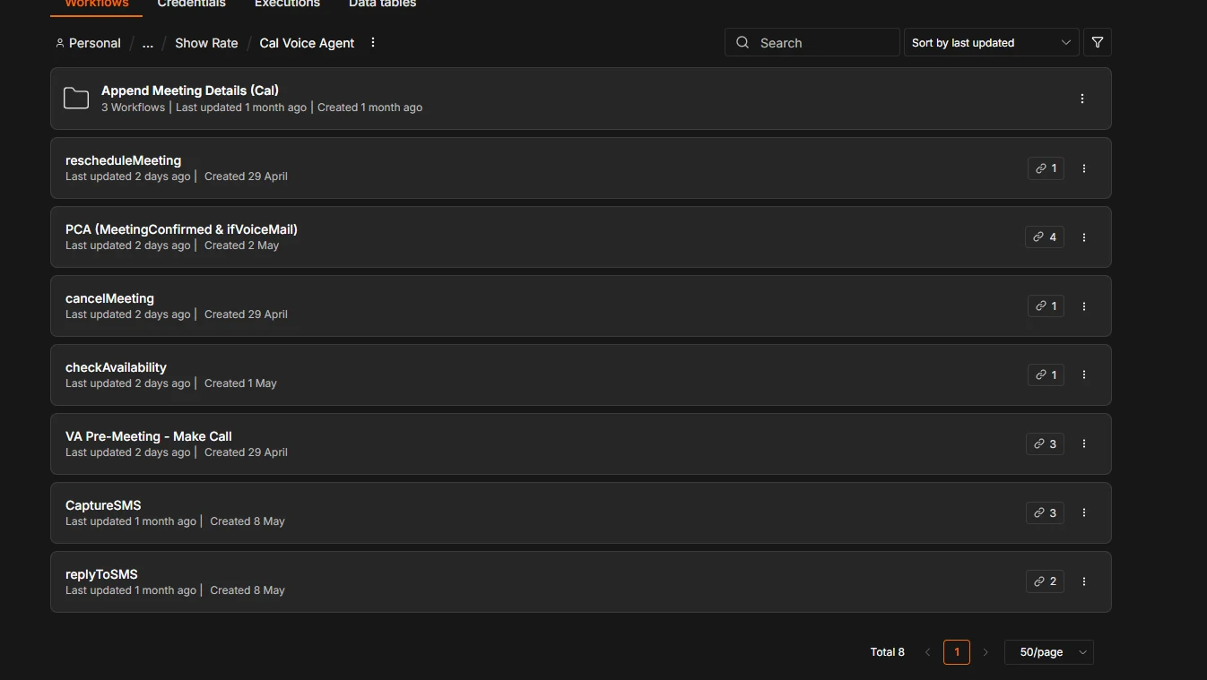Click "3 Workflows" text on folder row
Viewport: 1207px width, 680px height.
pos(134,108)
